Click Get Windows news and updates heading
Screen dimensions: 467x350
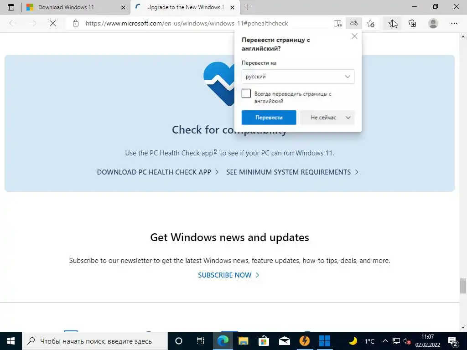229,237
